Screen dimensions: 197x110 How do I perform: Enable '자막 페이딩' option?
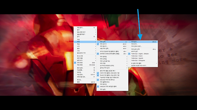point(112,84)
